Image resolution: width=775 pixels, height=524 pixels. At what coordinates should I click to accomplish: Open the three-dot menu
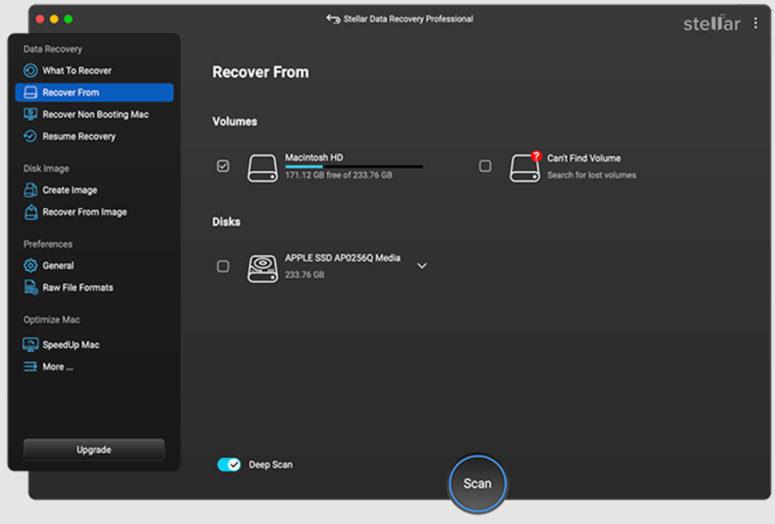click(756, 23)
